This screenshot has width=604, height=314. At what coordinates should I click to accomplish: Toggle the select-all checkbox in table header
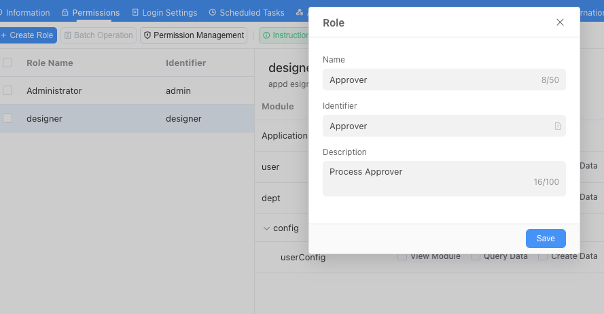pos(7,63)
